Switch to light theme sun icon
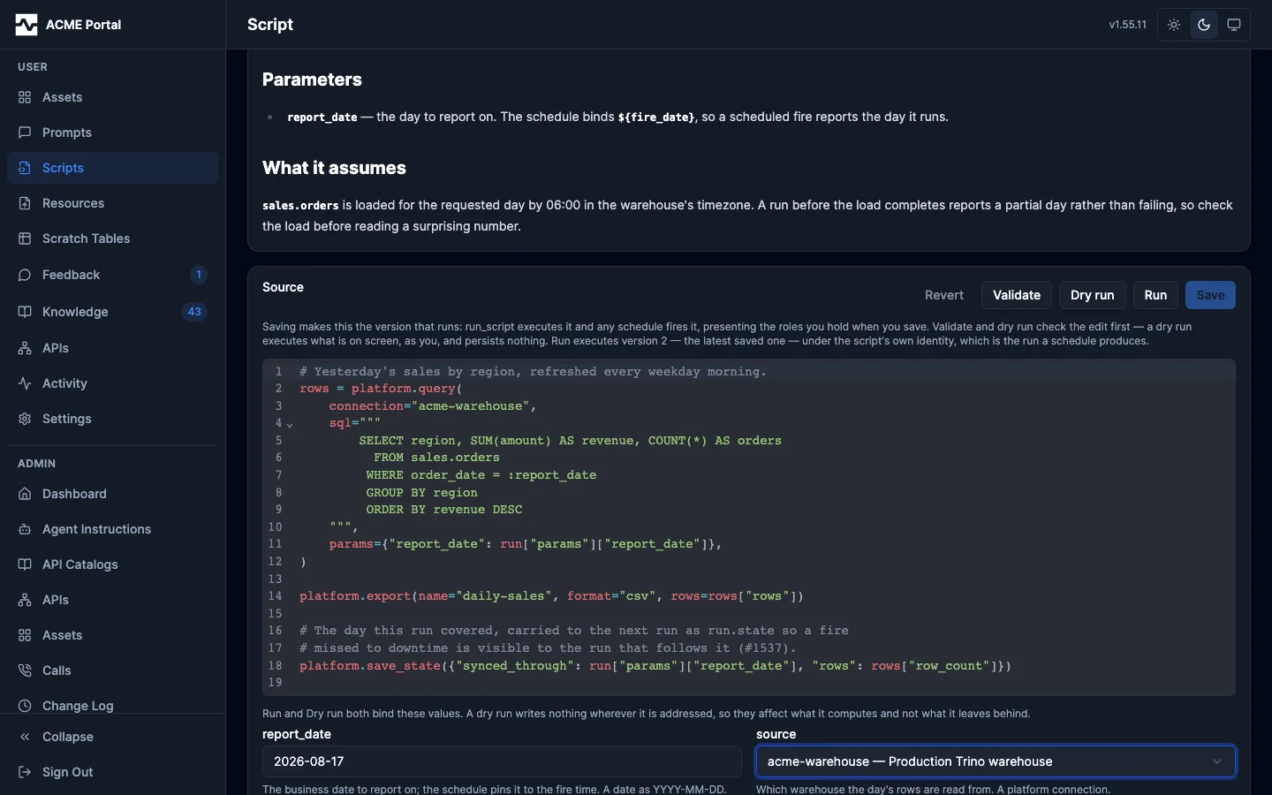Screen dimensions: 1272x795 point(1174,25)
